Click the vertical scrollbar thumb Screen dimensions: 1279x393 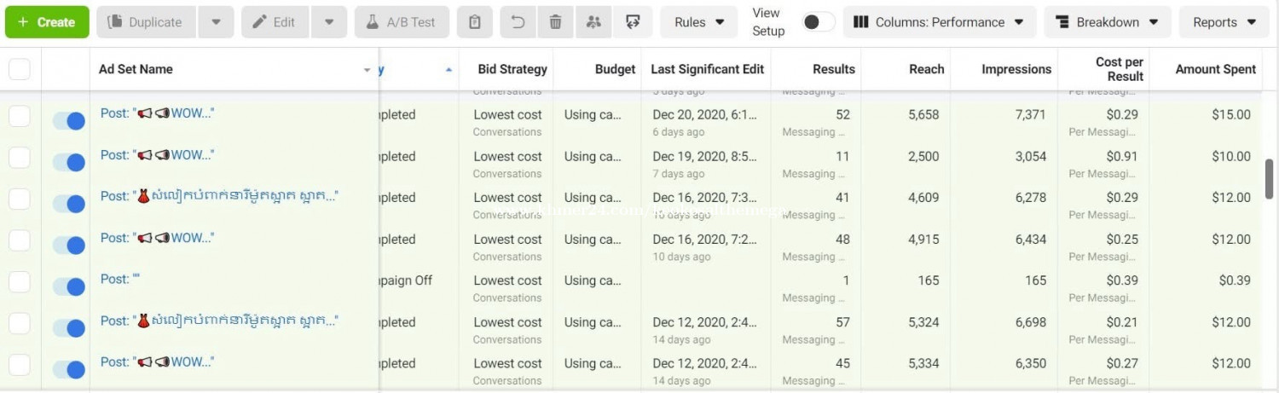click(x=1269, y=177)
